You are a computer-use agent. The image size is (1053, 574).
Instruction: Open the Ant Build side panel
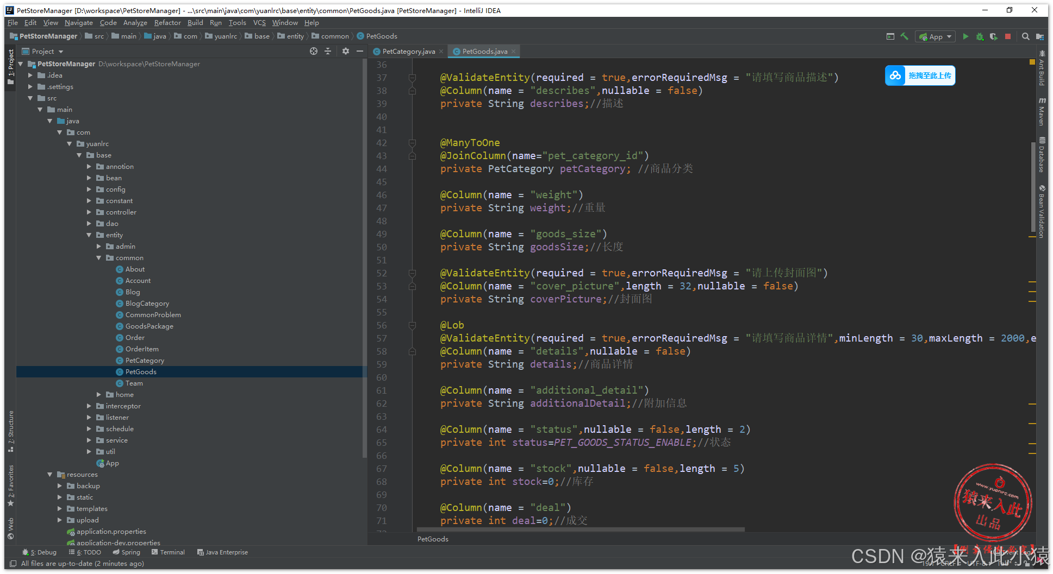click(x=1042, y=67)
